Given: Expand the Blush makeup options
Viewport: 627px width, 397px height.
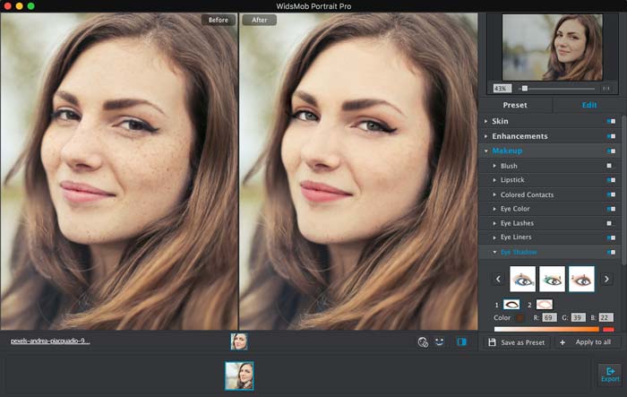Looking at the screenshot, I should tap(494, 166).
